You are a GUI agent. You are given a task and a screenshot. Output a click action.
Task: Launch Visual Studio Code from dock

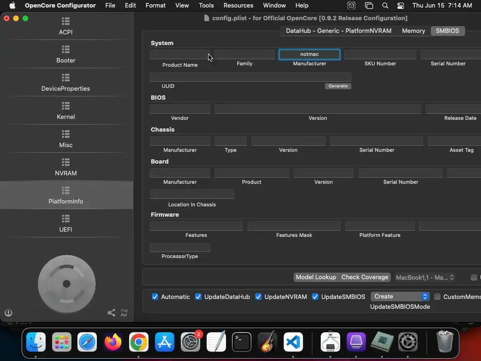coord(293,342)
